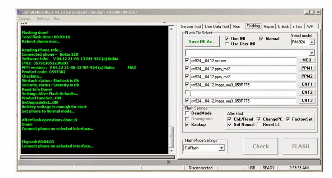Toggle the Manual checkbox

pyautogui.click(x=261, y=39)
